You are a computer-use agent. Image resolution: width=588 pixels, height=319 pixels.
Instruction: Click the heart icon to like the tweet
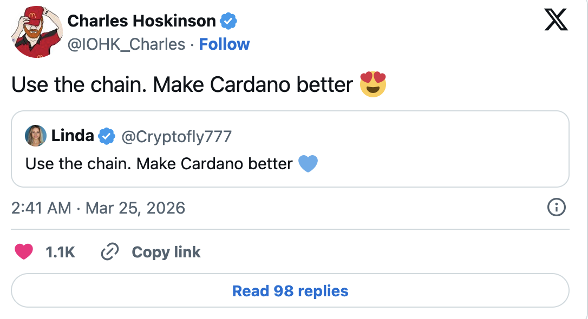point(24,251)
